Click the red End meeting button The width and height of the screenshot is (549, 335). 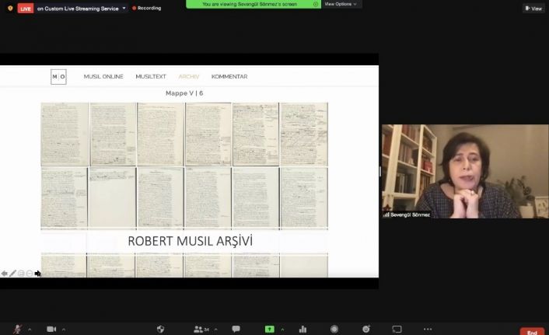532,331
